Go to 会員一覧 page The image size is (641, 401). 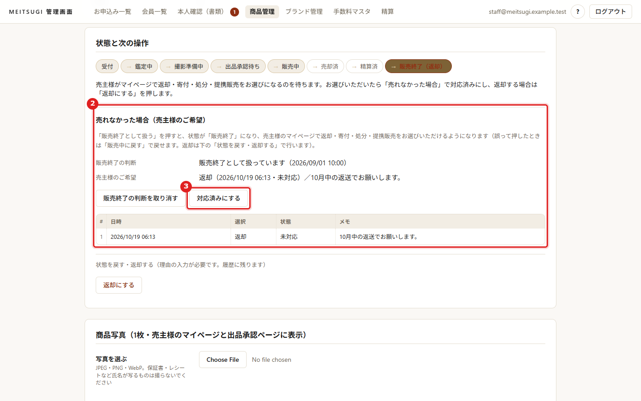(154, 12)
